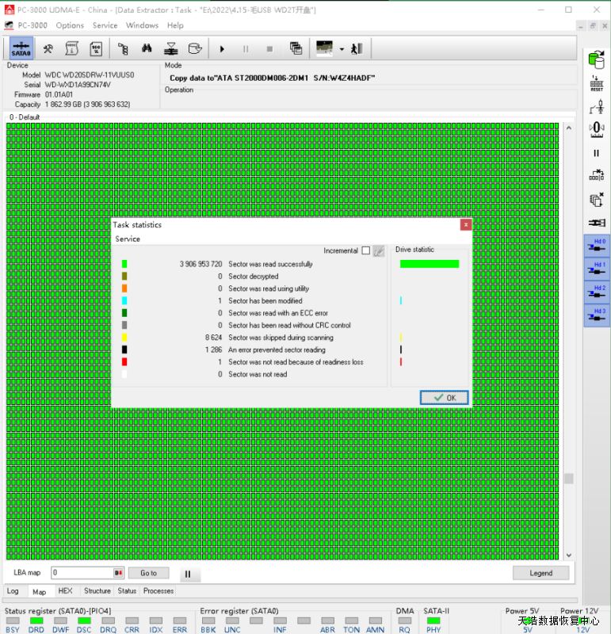
Task: Click the RESET icon in right sidebar
Action: pos(596,83)
